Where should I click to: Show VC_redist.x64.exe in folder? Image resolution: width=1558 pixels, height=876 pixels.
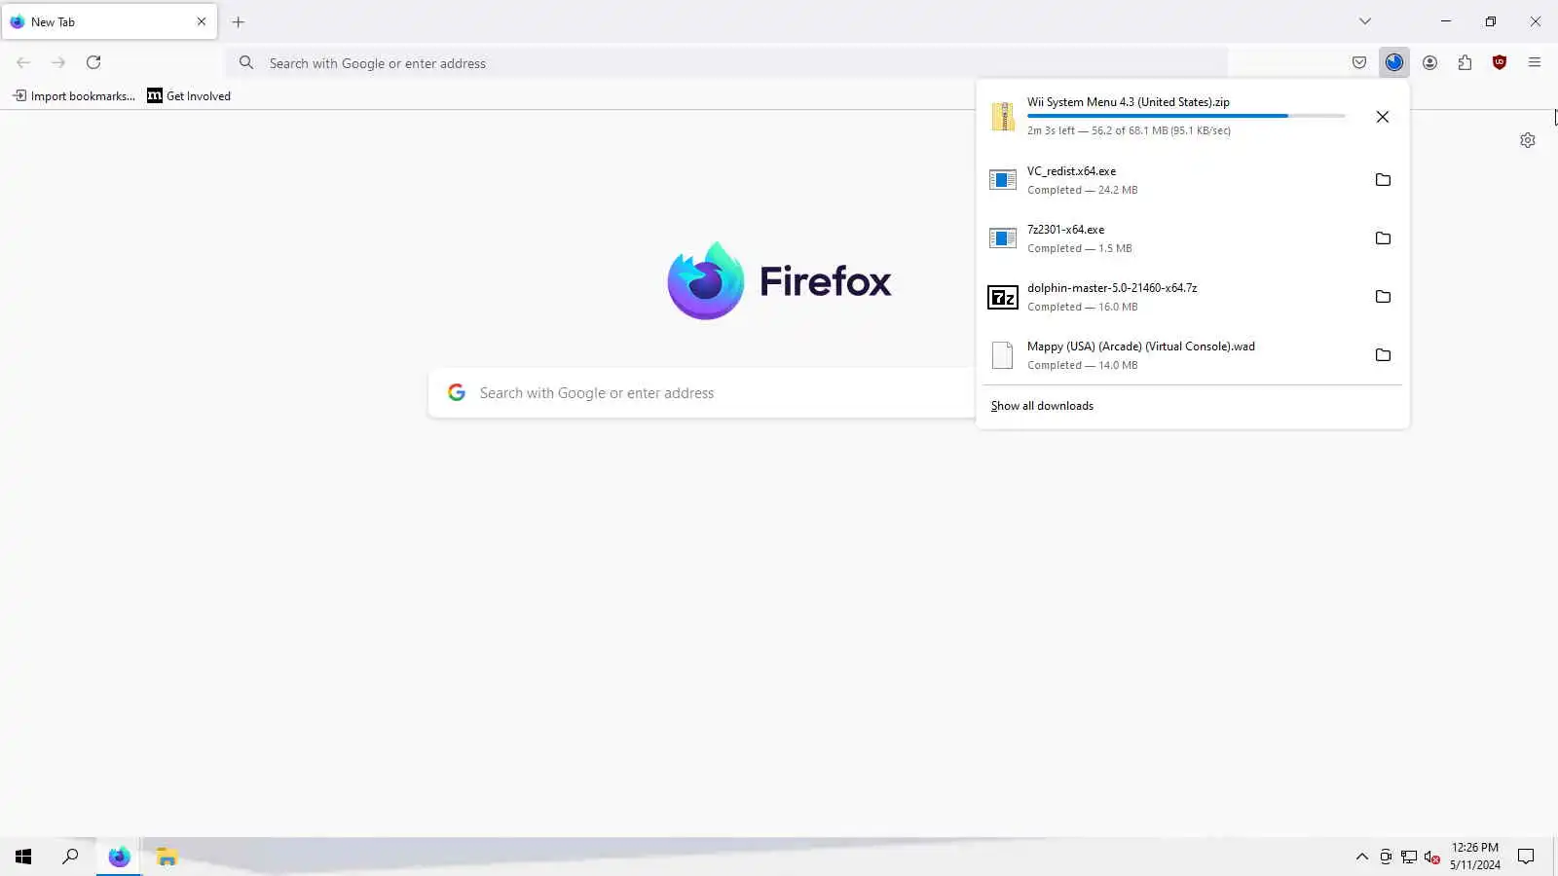click(x=1383, y=180)
